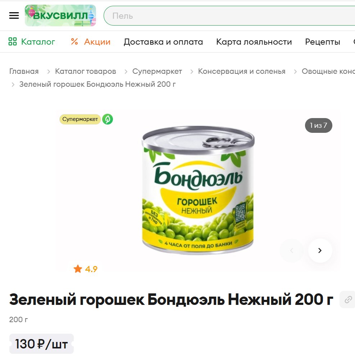Open Доставка и оплата page
This screenshot has width=355, height=356.
click(x=163, y=42)
